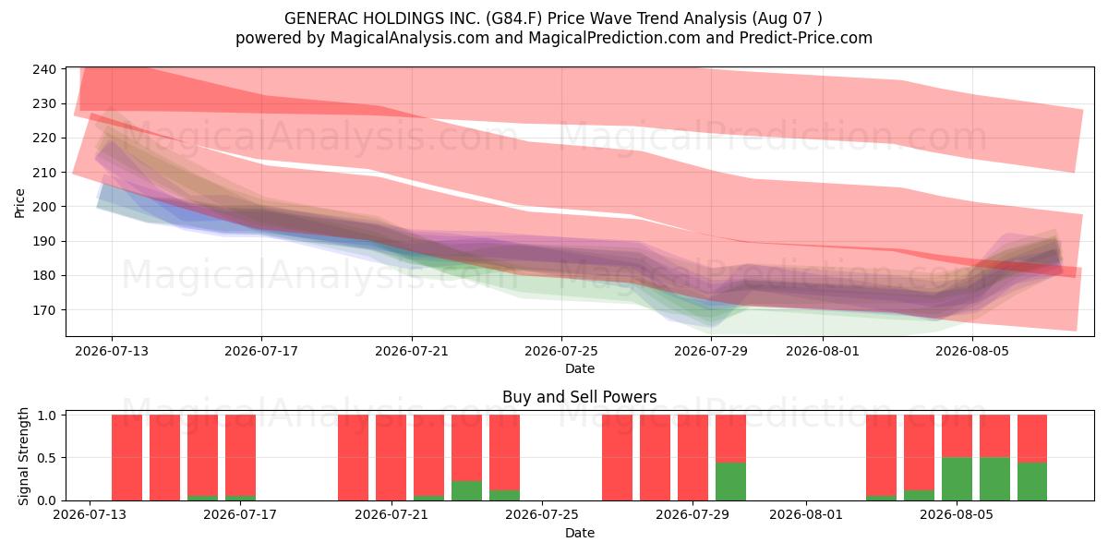Click the 2026-08-01 date tick on the signal chart
1108x554 pixels.
(806, 515)
